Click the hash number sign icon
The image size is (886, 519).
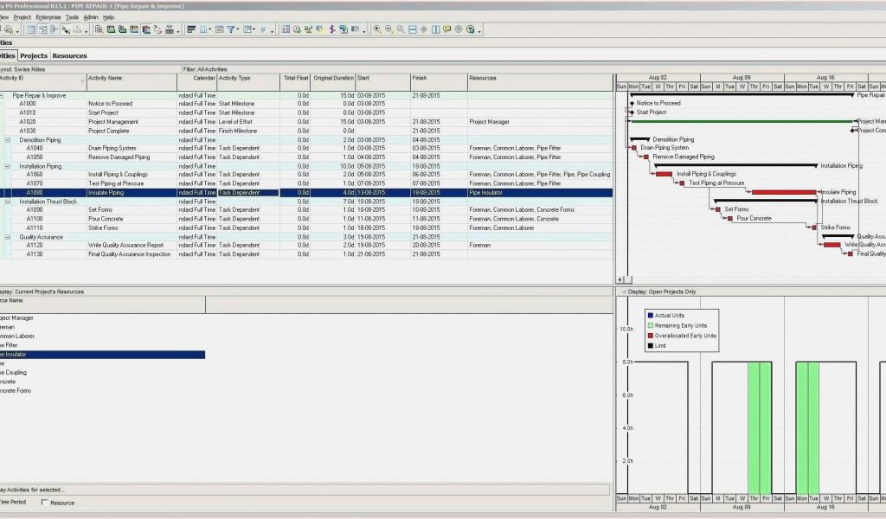coord(263,29)
